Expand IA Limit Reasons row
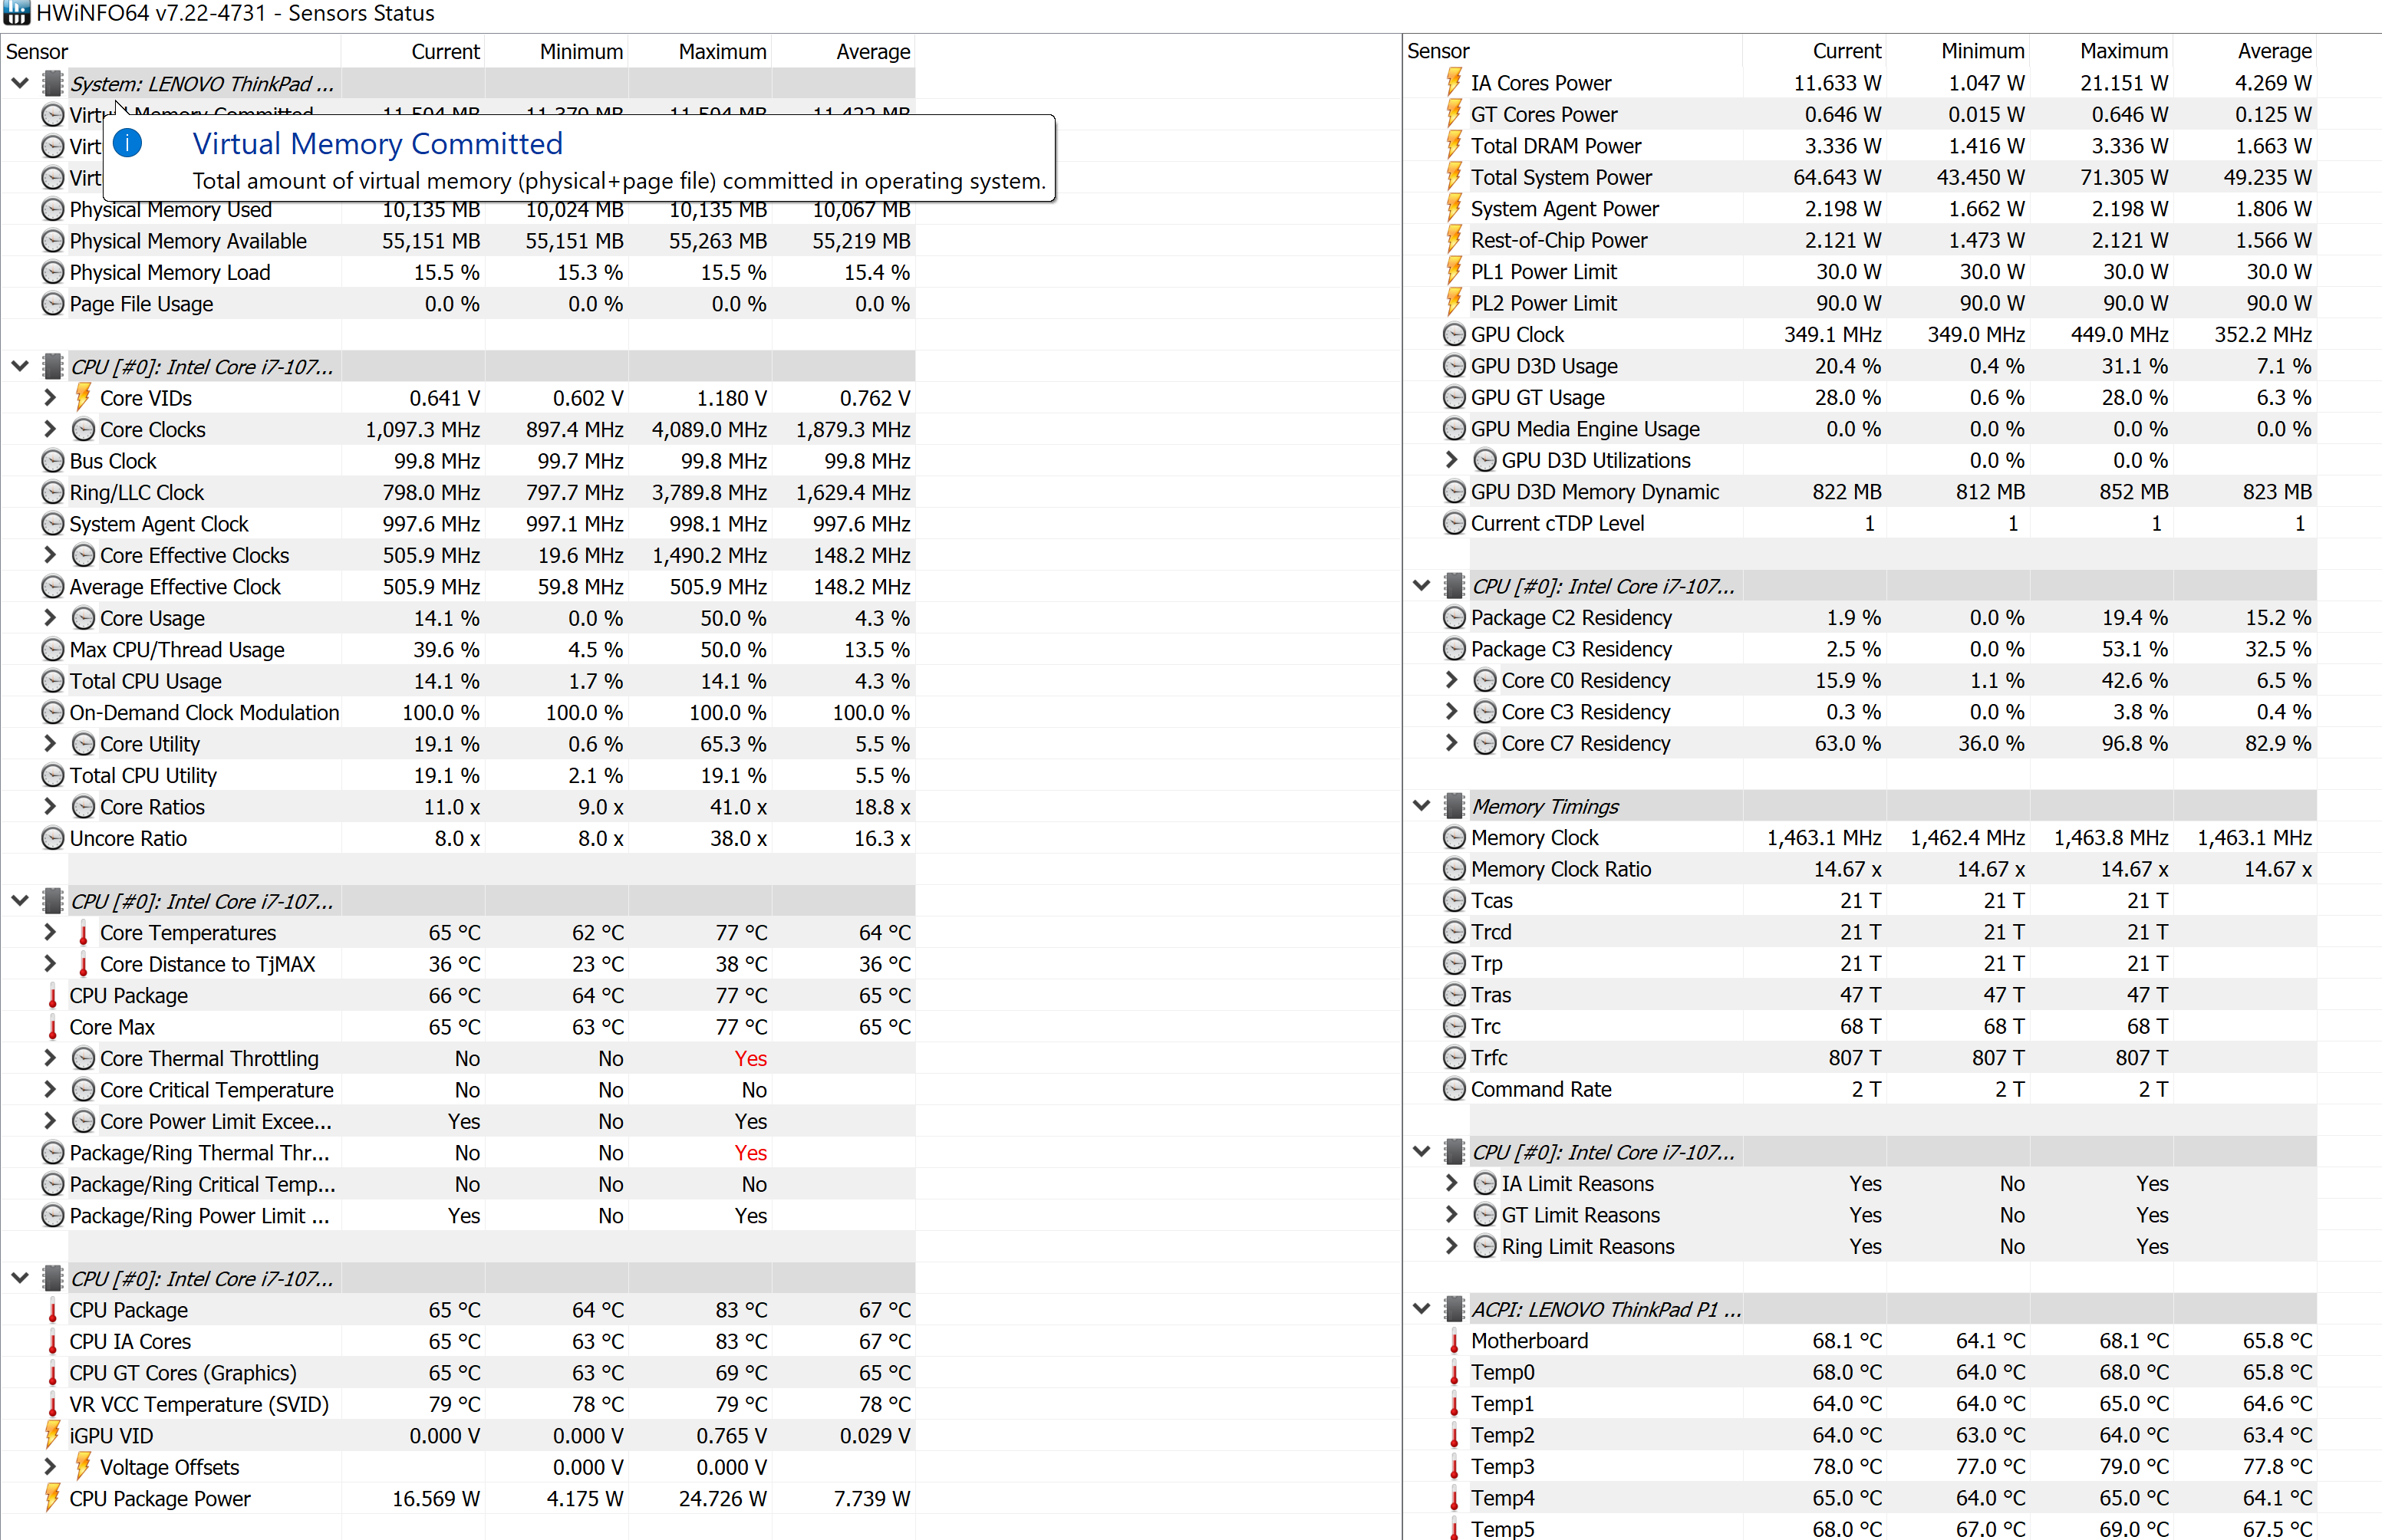Screen dimensions: 2382x1540 (x=1452, y=1184)
